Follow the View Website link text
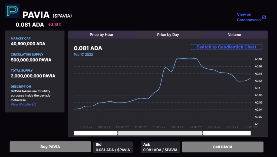 (x=21, y=104)
